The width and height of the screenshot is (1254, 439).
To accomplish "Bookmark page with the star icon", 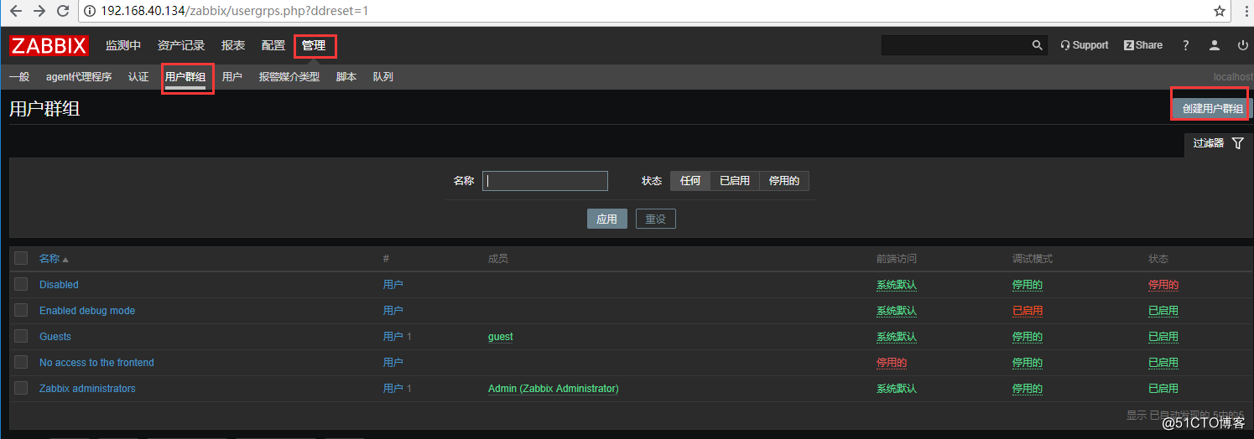I will click(x=1220, y=11).
